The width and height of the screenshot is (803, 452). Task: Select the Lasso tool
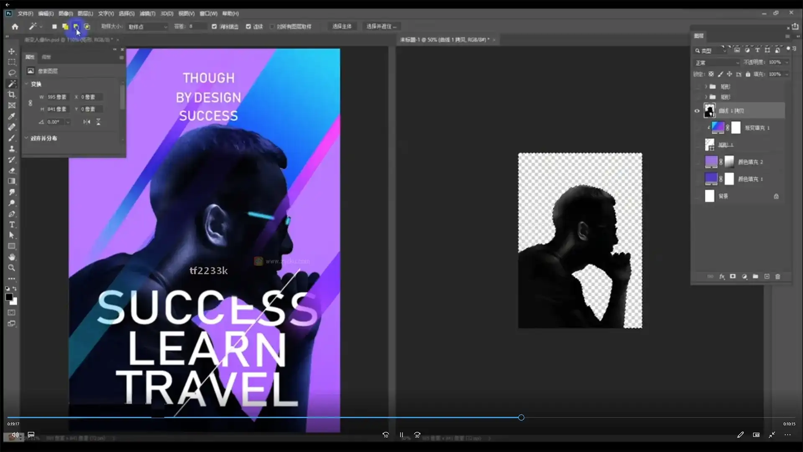[x=12, y=73]
